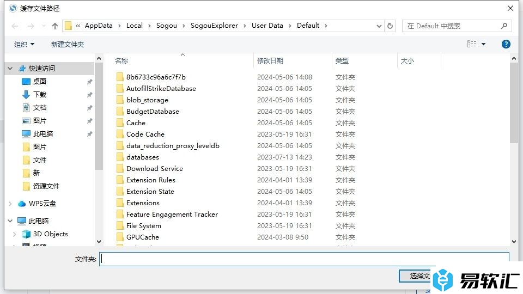Click the Code Cache folder icon
The image size is (523, 294).
(x=120, y=134)
